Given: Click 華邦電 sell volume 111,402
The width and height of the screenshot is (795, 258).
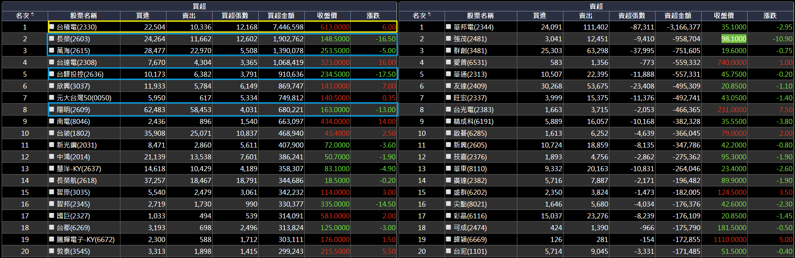Looking at the screenshot, I should 595,27.
